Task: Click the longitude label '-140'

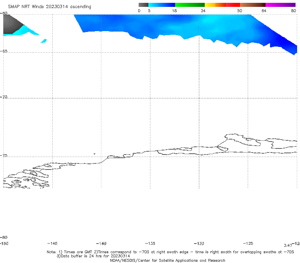Action: [x=101, y=243]
